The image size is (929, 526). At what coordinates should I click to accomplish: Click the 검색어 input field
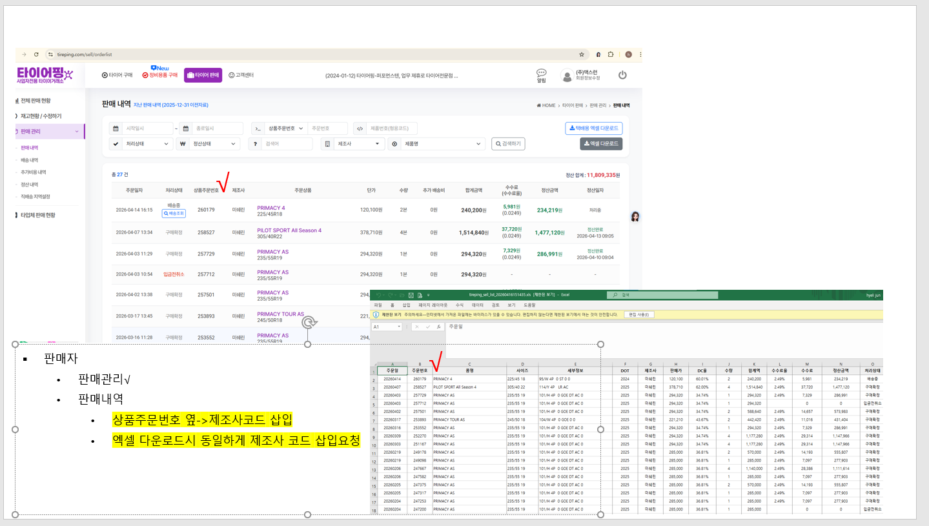tap(287, 144)
